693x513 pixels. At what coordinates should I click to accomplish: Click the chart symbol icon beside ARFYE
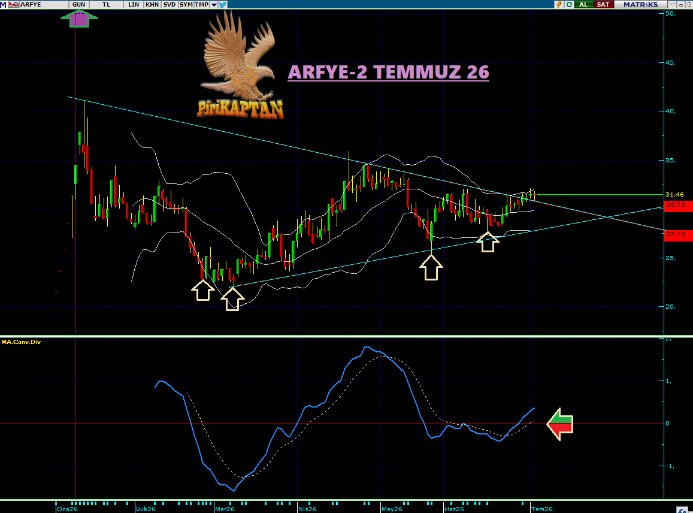pyautogui.click(x=14, y=4)
